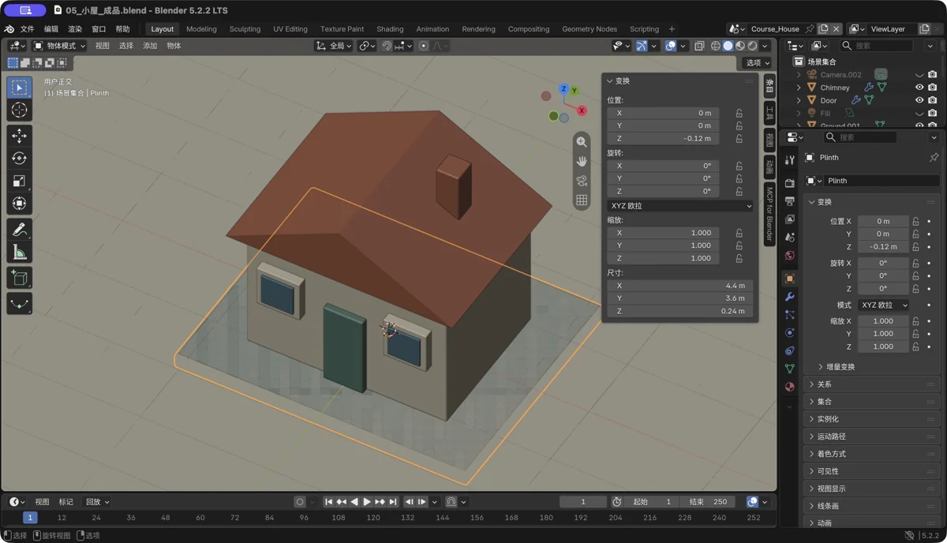The width and height of the screenshot is (947, 543).
Task: Switch viewport to wireframe shading
Action: click(x=716, y=46)
